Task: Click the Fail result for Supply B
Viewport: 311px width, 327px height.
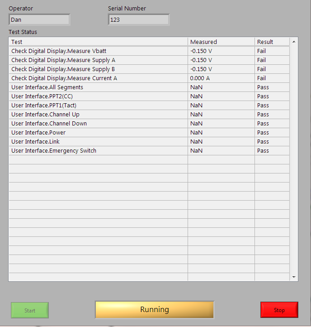Action: point(261,69)
